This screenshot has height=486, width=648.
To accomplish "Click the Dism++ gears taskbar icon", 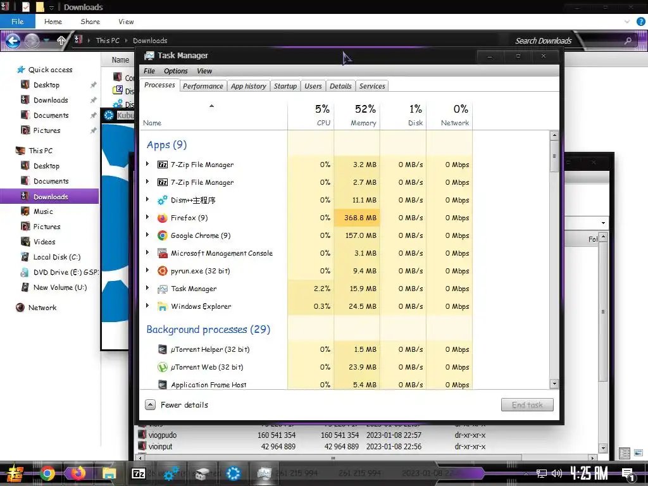I will click(x=171, y=473).
